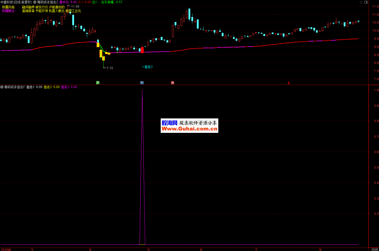Click the 沪股通标的 style tag

(57, 7)
